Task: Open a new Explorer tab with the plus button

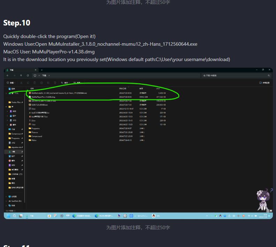Action: (42, 70)
